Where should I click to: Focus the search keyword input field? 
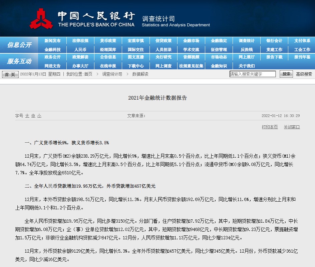253,74
